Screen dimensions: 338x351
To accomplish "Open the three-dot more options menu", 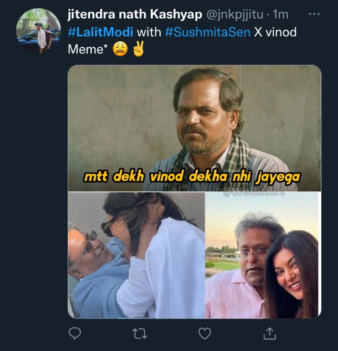I will (x=314, y=15).
